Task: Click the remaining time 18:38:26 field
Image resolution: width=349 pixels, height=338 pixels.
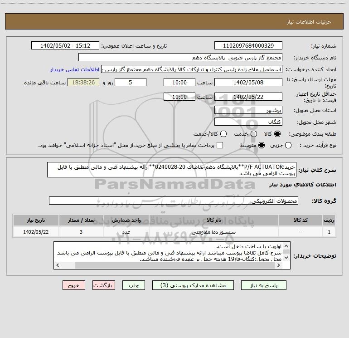Action: [x=83, y=82]
